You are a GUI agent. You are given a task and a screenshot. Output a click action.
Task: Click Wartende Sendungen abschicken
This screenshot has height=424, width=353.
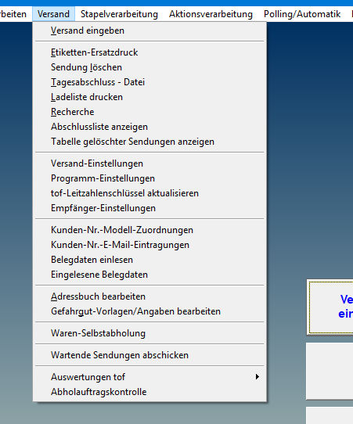[x=149, y=355]
